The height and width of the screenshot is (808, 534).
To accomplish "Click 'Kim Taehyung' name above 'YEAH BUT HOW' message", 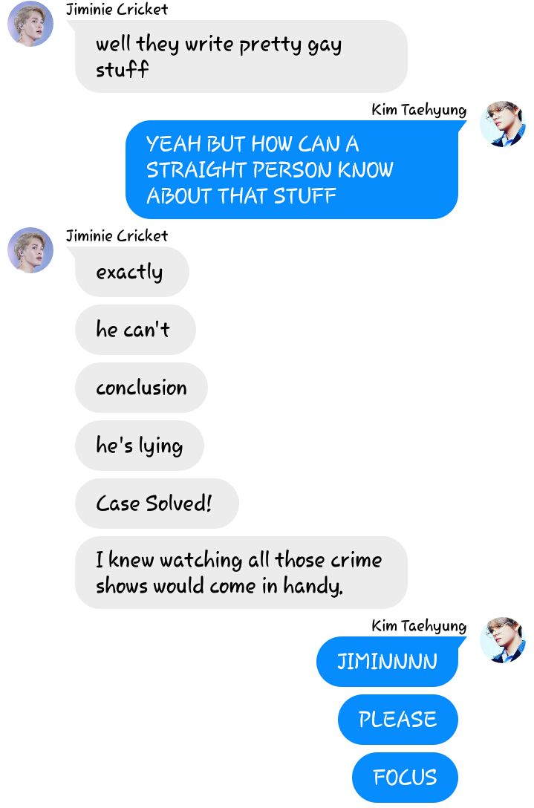I will tap(419, 110).
